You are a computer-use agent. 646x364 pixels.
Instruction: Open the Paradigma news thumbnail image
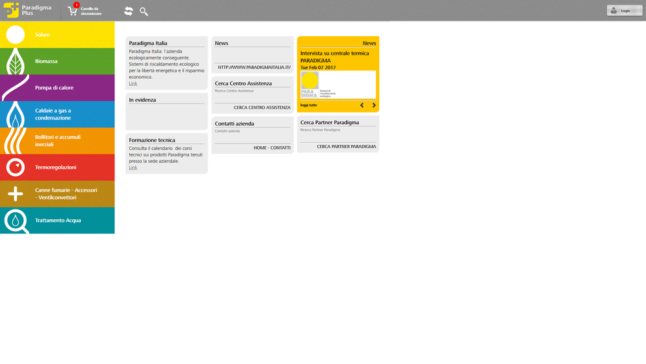338,85
